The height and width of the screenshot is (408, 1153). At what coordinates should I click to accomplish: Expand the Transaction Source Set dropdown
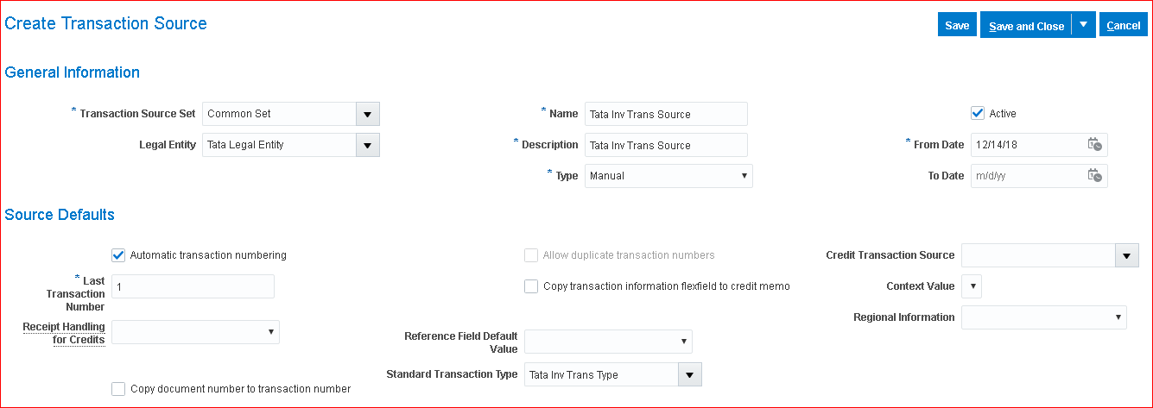click(367, 114)
